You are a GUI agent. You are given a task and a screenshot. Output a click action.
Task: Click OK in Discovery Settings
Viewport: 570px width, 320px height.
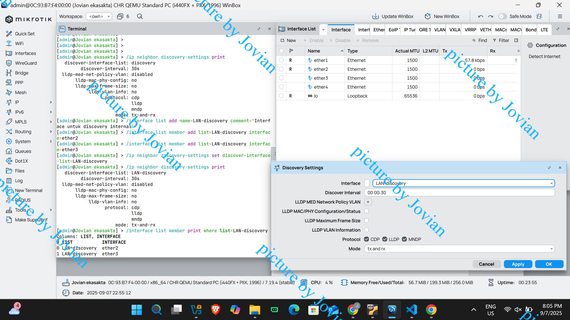click(x=549, y=264)
